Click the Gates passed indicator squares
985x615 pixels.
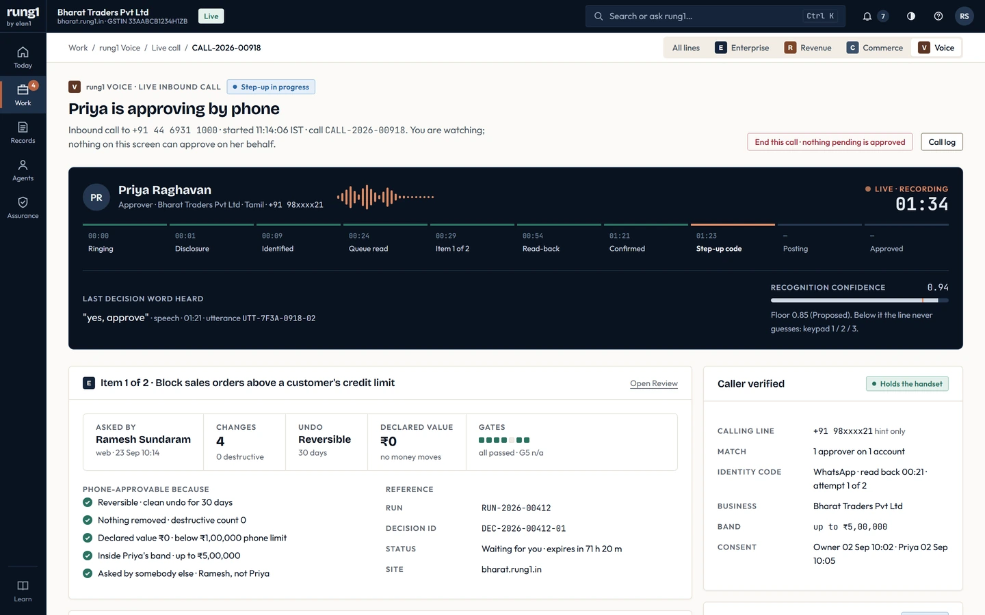[504, 440]
